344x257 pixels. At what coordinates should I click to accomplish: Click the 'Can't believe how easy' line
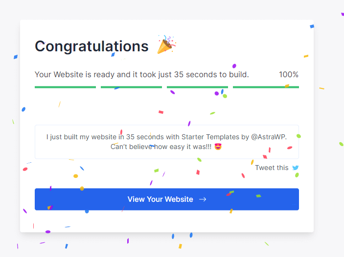click(x=161, y=147)
